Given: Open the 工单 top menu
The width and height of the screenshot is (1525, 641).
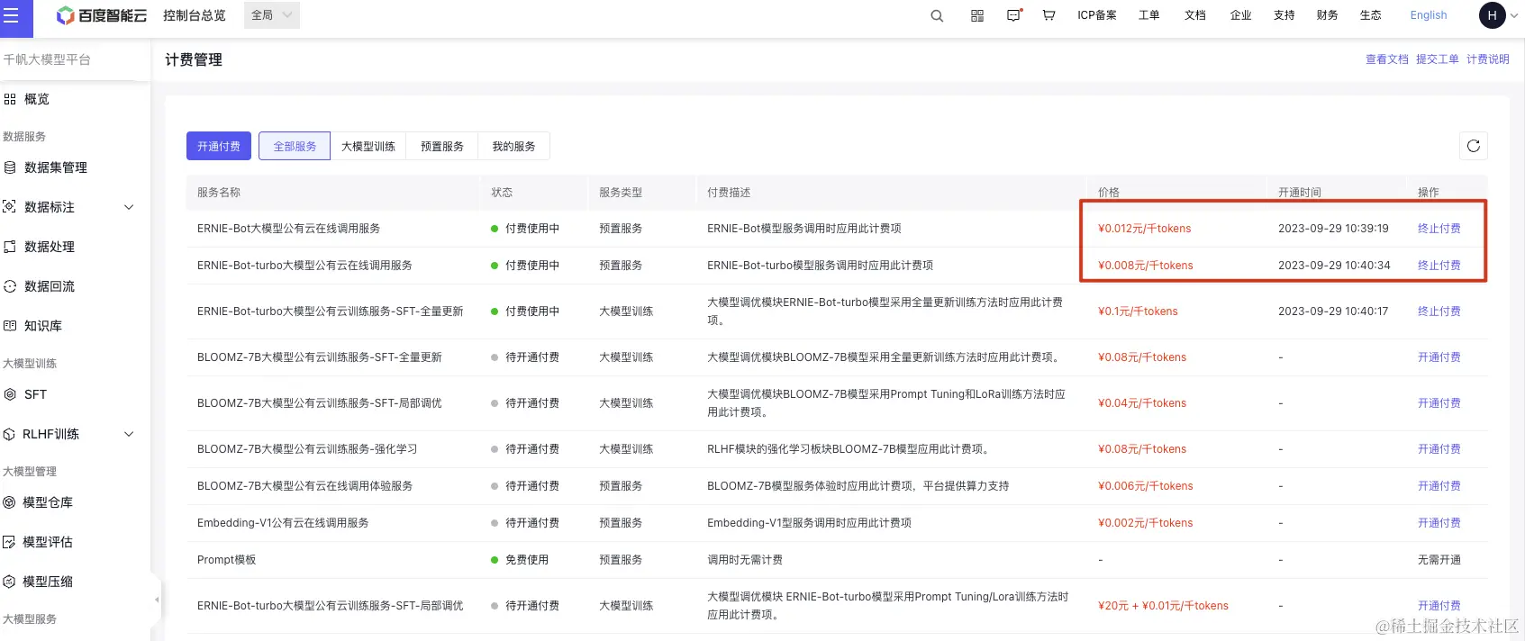Looking at the screenshot, I should (x=1149, y=15).
